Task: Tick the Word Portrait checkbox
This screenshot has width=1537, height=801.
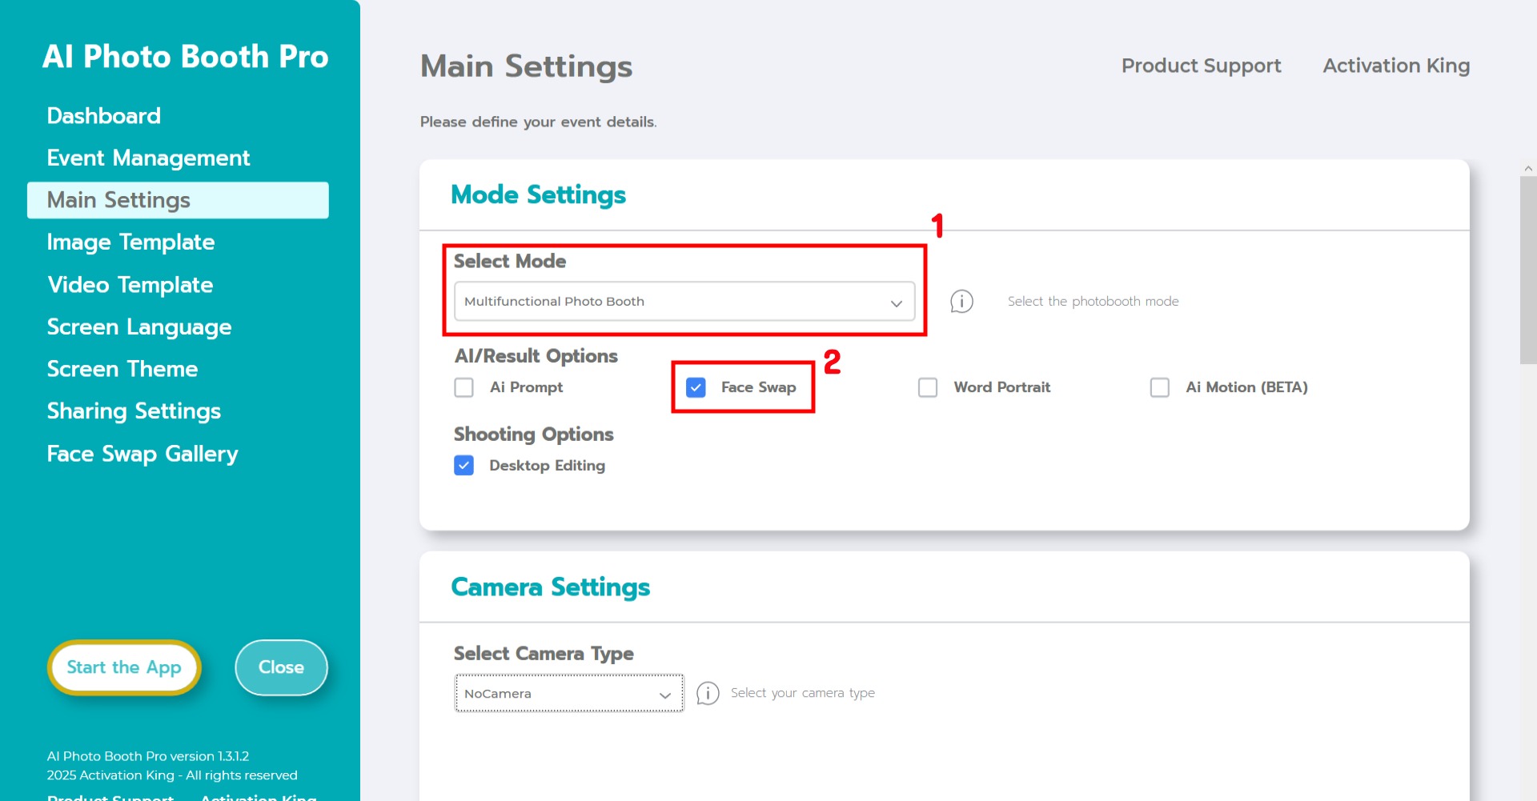Action: pos(928,387)
